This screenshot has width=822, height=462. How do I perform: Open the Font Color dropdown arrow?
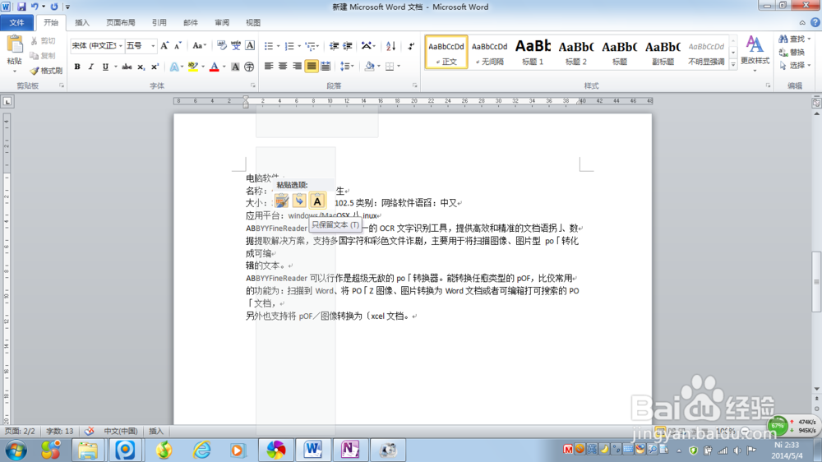coord(224,67)
